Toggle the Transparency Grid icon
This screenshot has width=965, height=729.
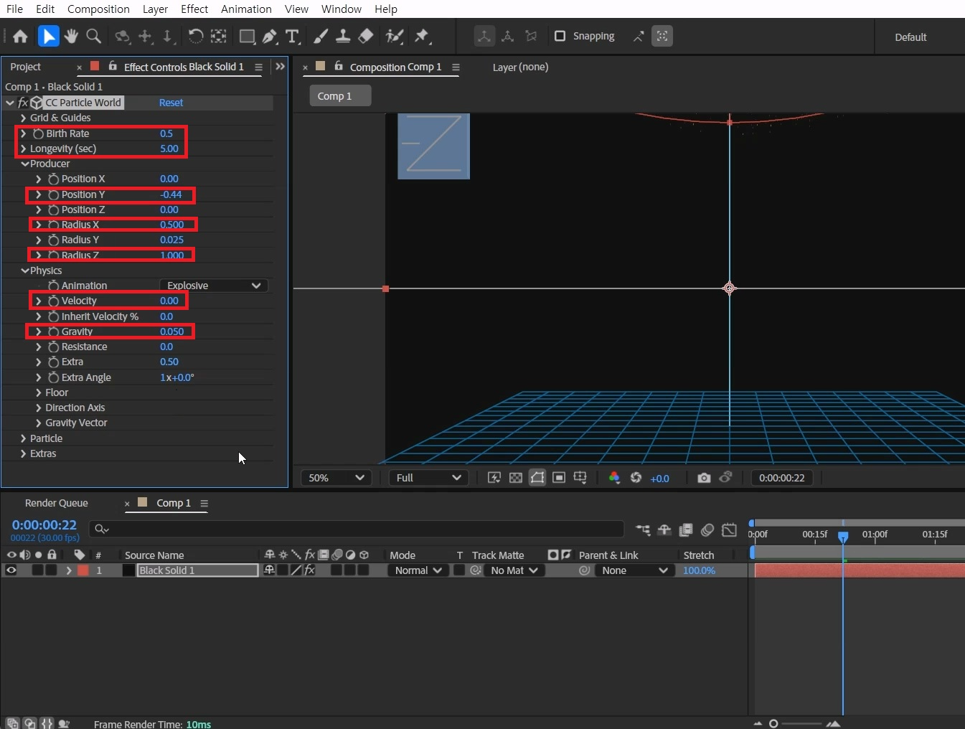(x=515, y=478)
